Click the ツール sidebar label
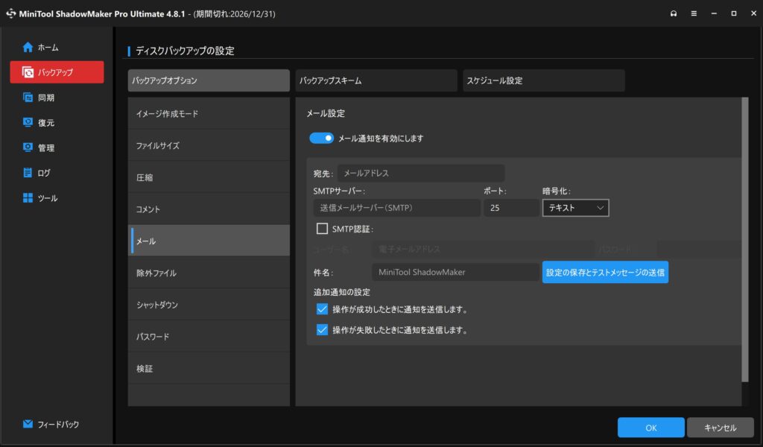Viewport: 763px width, 447px height. 48,198
